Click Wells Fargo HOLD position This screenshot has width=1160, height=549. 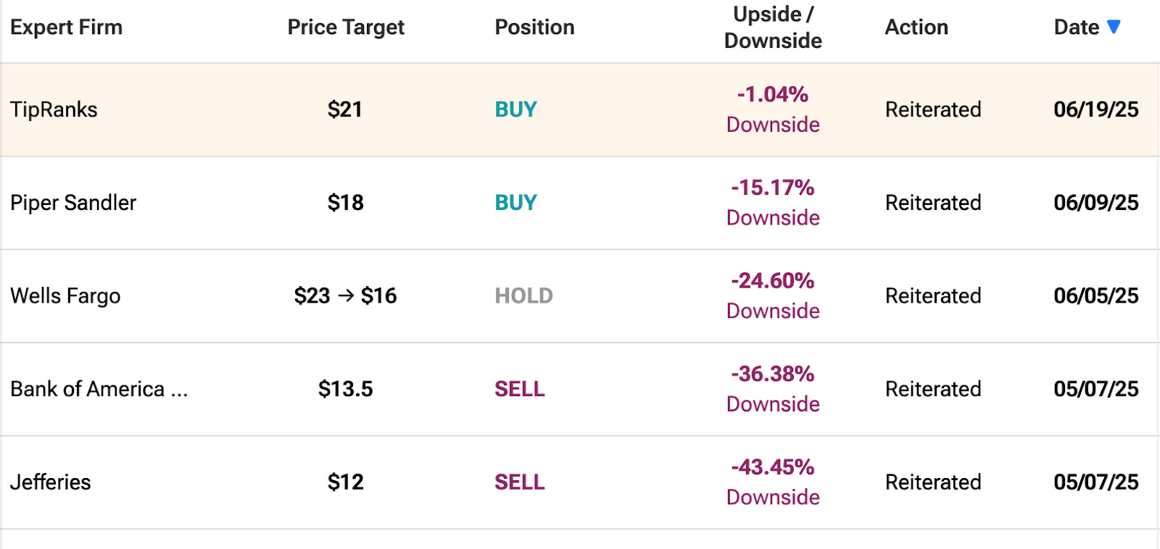pos(523,296)
